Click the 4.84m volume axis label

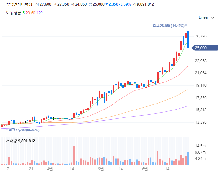pos(200,159)
